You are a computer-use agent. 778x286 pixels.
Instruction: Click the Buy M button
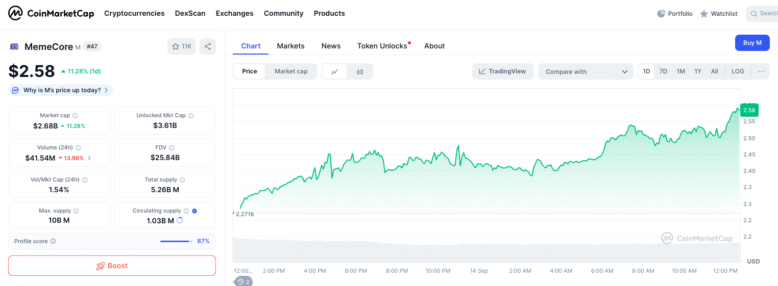point(752,43)
